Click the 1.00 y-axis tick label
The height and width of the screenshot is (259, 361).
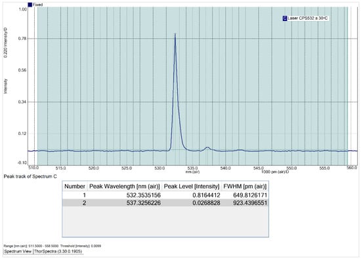[x=22, y=9]
